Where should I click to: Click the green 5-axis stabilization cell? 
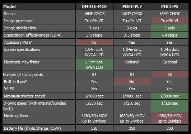(170, 28)
